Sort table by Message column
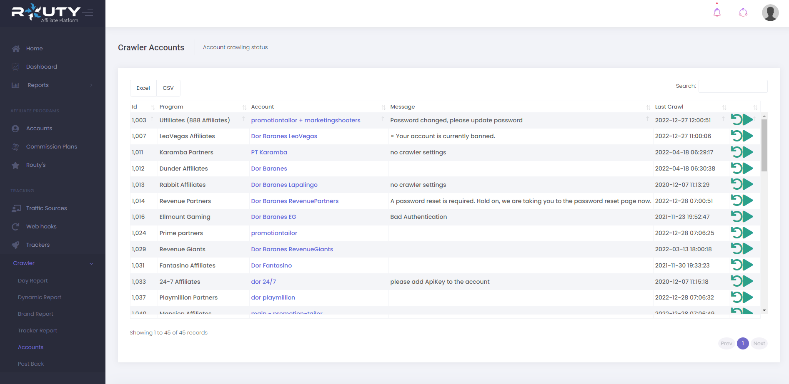This screenshot has width=789, height=384. click(x=521, y=107)
